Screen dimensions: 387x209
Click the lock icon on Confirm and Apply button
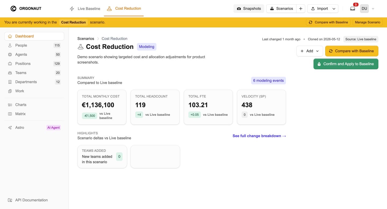(x=319, y=64)
